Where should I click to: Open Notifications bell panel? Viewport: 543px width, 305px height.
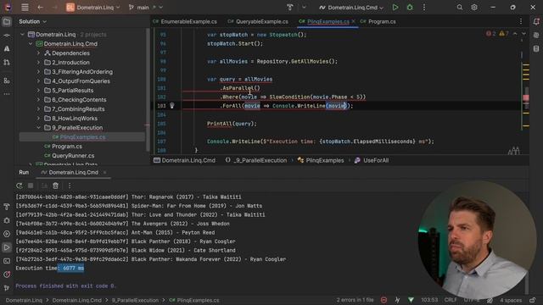536,22
